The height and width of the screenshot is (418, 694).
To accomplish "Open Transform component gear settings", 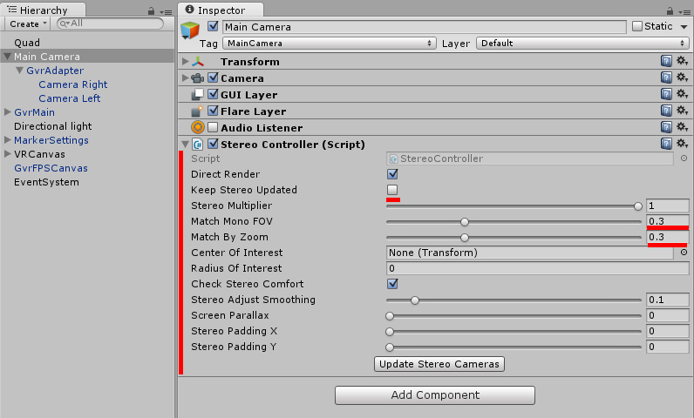I will pyautogui.click(x=682, y=61).
